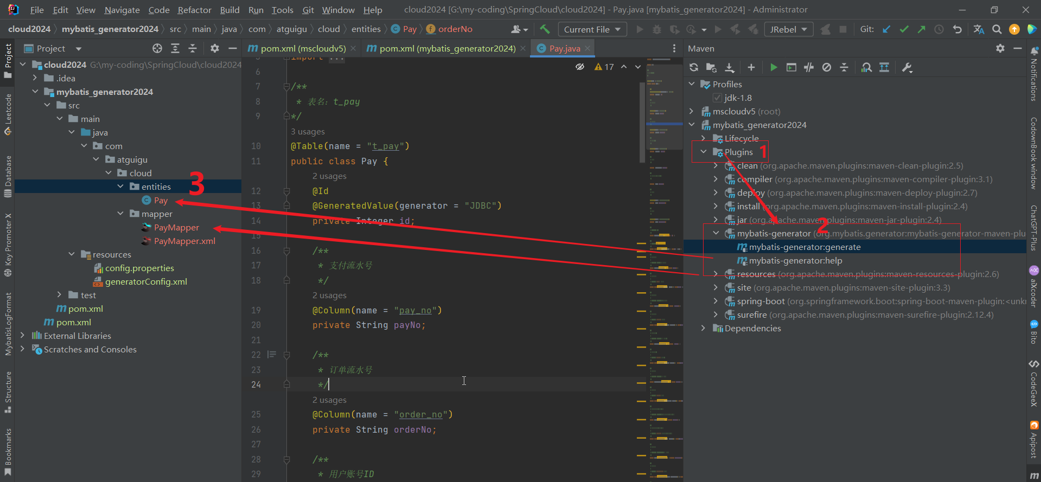Select generatorConfig.xml file
The height and width of the screenshot is (482, 1041).
tap(146, 281)
